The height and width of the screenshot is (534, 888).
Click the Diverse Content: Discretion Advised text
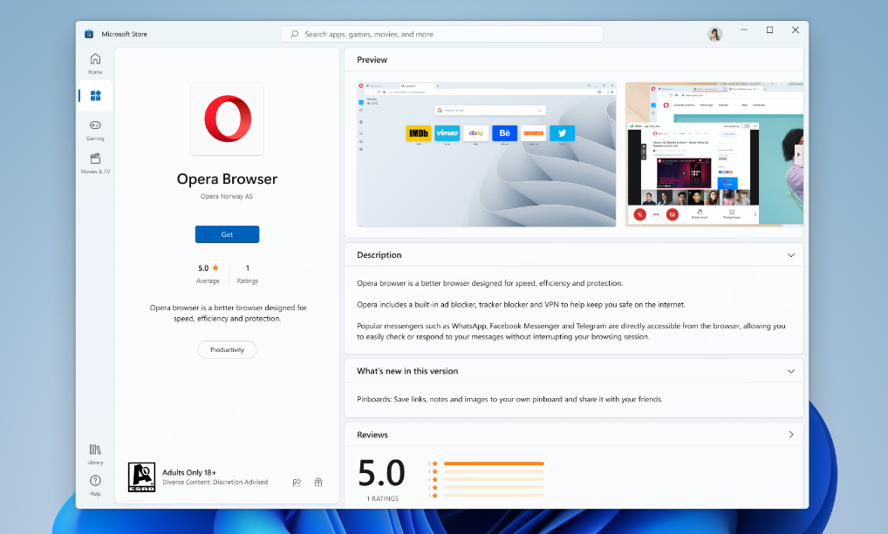coord(215,482)
